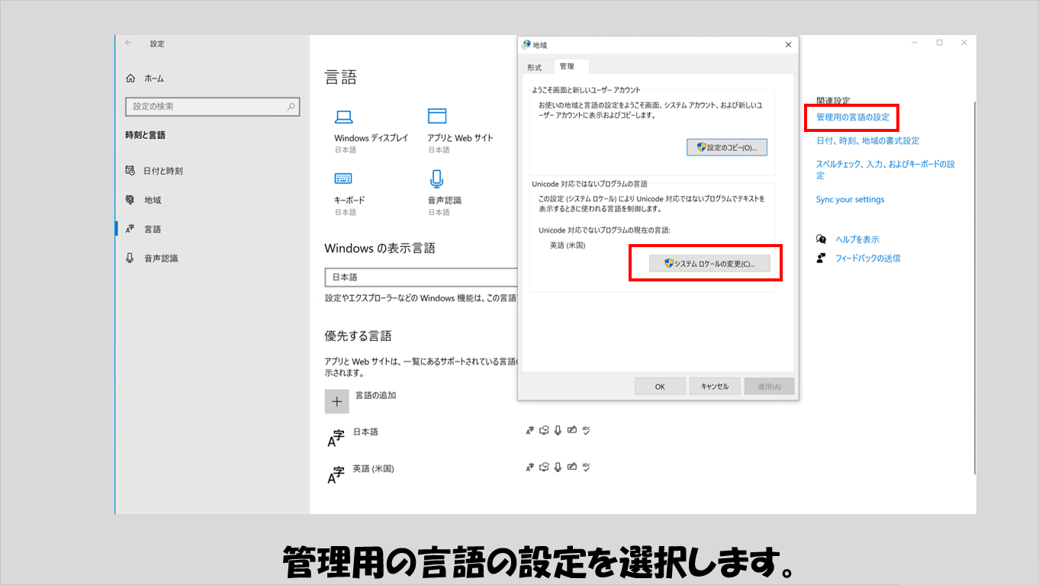This screenshot has width=1039, height=585.
Task: Open 日付と時刻 in sidebar
Action: (x=162, y=171)
